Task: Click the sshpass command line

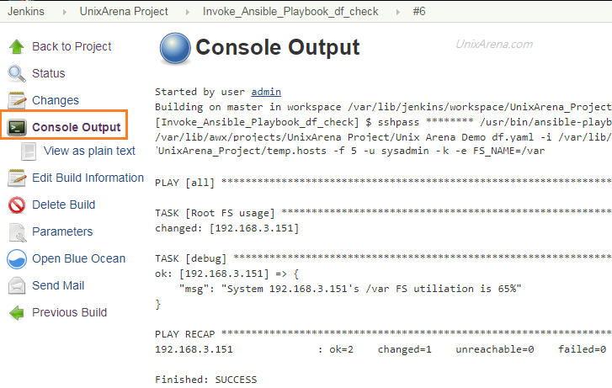Action: click(383, 122)
